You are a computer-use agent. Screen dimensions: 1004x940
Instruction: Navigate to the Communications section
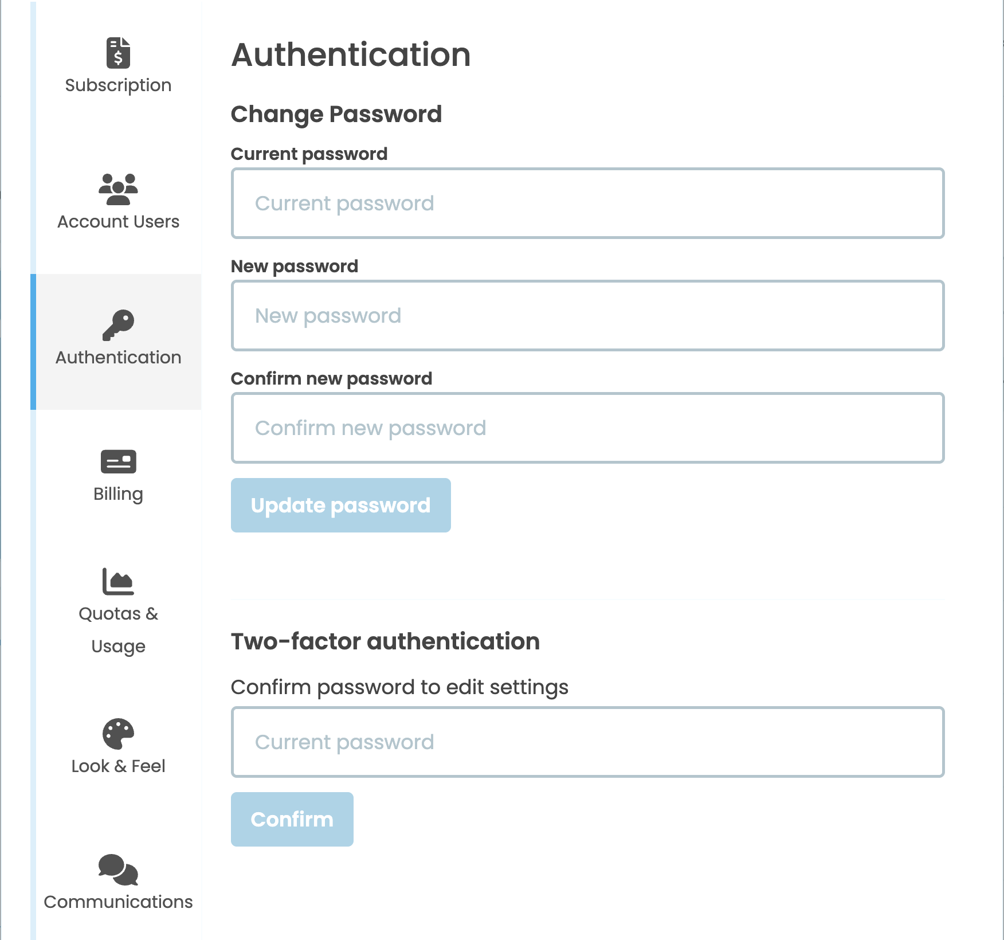click(118, 884)
